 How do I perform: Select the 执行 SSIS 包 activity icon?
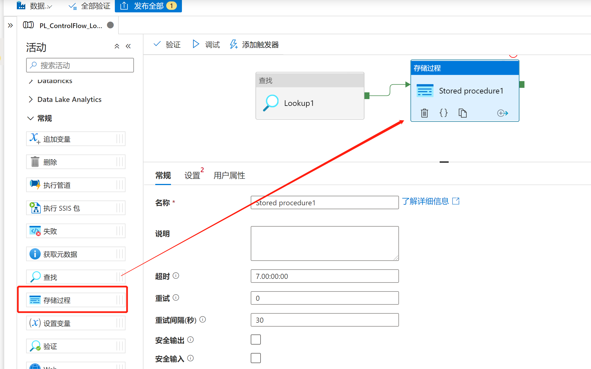pyautogui.click(x=35, y=208)
